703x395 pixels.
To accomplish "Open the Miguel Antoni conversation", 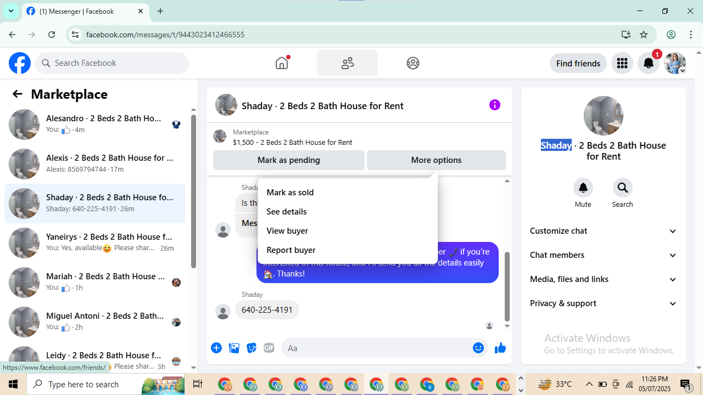I will (x=94, y=321).
